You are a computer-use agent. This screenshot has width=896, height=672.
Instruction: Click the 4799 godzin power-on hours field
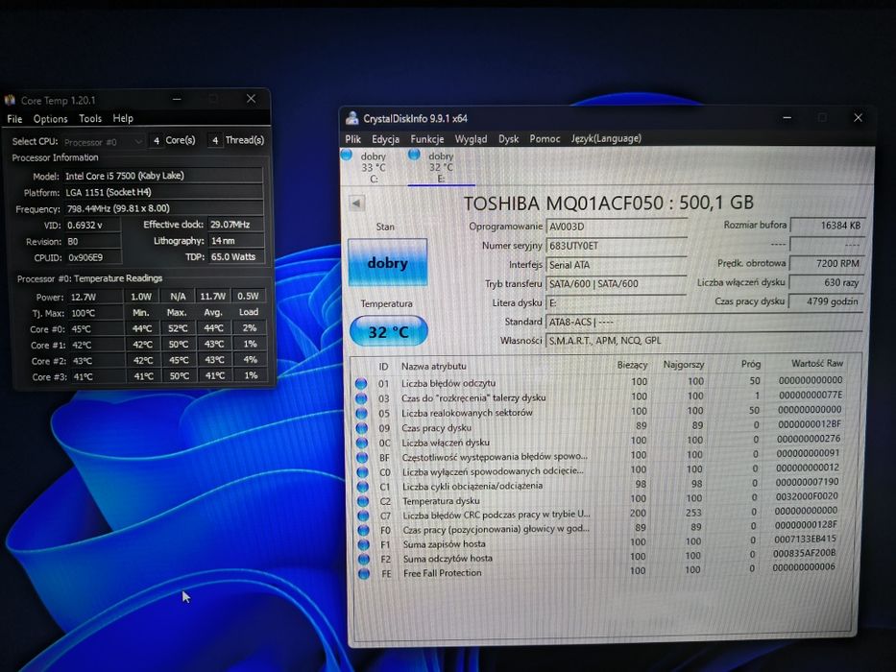coord(827,301)
